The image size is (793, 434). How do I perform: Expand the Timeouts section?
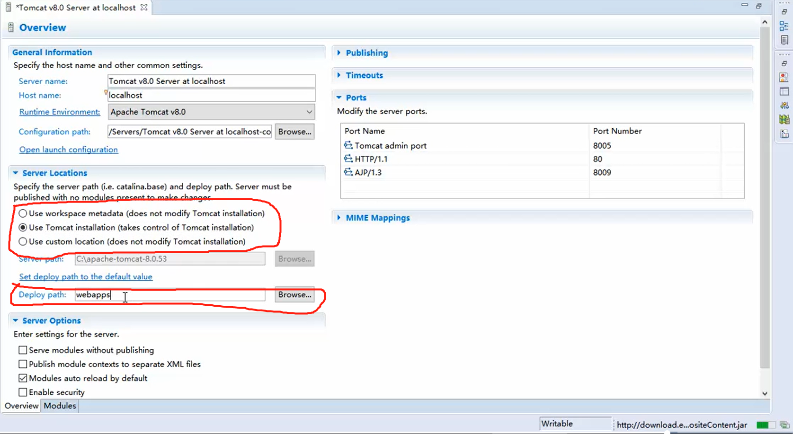(339, 75)
